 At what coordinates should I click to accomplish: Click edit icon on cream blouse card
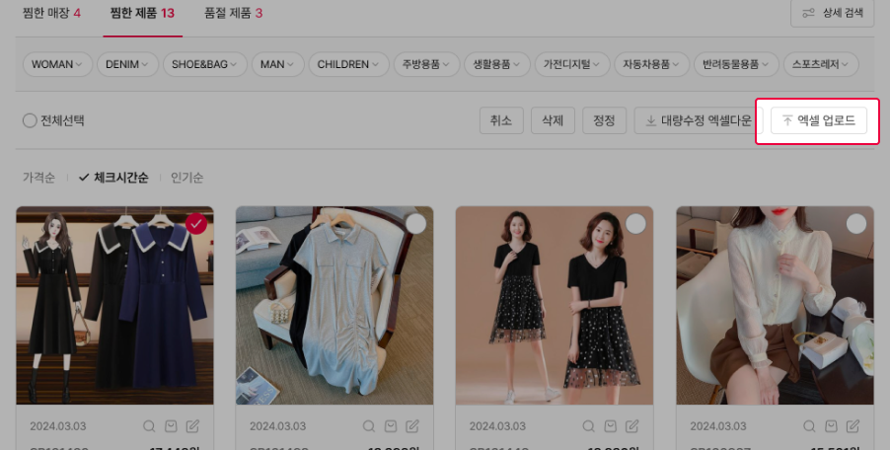[x=853, y=426]
